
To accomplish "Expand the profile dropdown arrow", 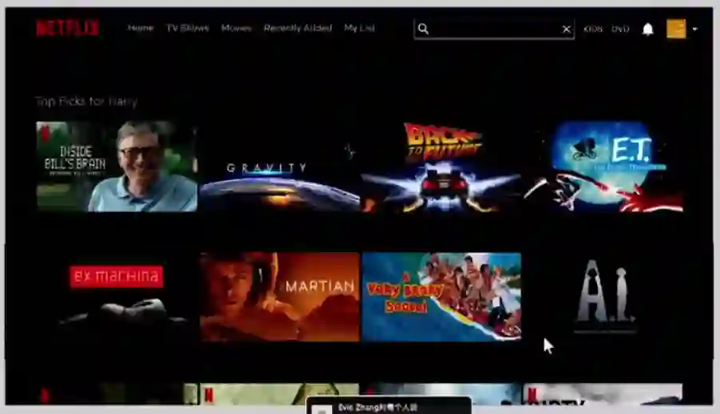I will [x=694, y=29].
